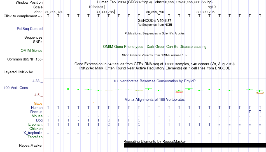Image resolution: width=266 pixels, height=152 pixels.
Task: Click the Sequences track label
Action: [33, 37]
